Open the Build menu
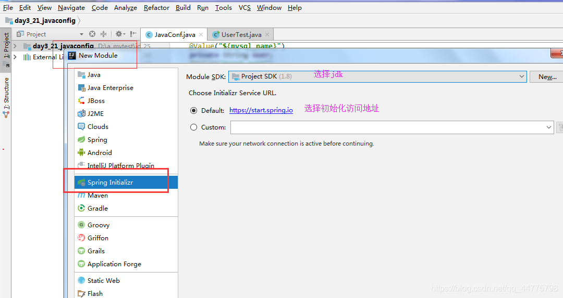This screenshot has height=298, width=563. 183,7
